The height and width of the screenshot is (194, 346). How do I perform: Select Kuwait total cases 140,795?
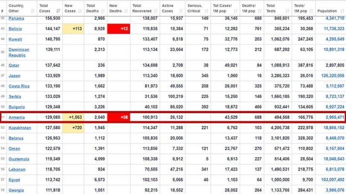(52, 39)
